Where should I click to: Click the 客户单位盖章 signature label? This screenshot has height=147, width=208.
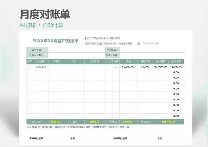click(x=37, y=138)
